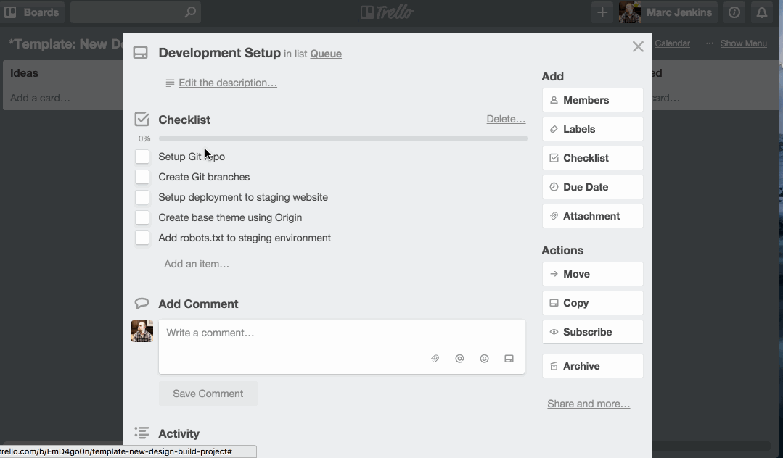Click the Trello logo in header
Viewport: 783px width, 458px height.
pyautogui.click(x=386, y=12)
